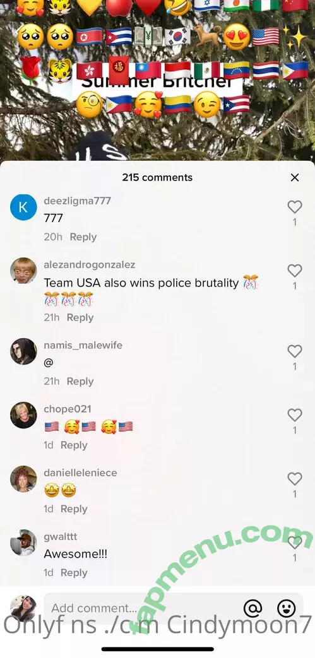Open deezligma777's blue K avatar
Viewport: 315px width, 658px height.
[x=23, y=207]
